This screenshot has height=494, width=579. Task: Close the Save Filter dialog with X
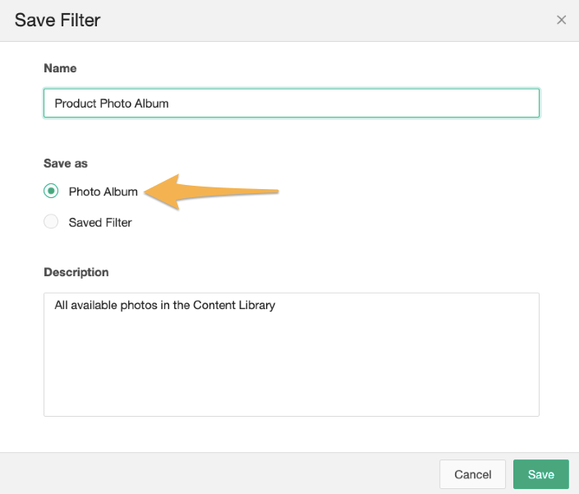point(561,20)
